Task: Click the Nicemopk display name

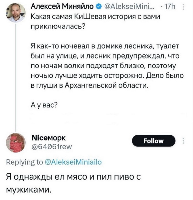Action: pos(49,138)
